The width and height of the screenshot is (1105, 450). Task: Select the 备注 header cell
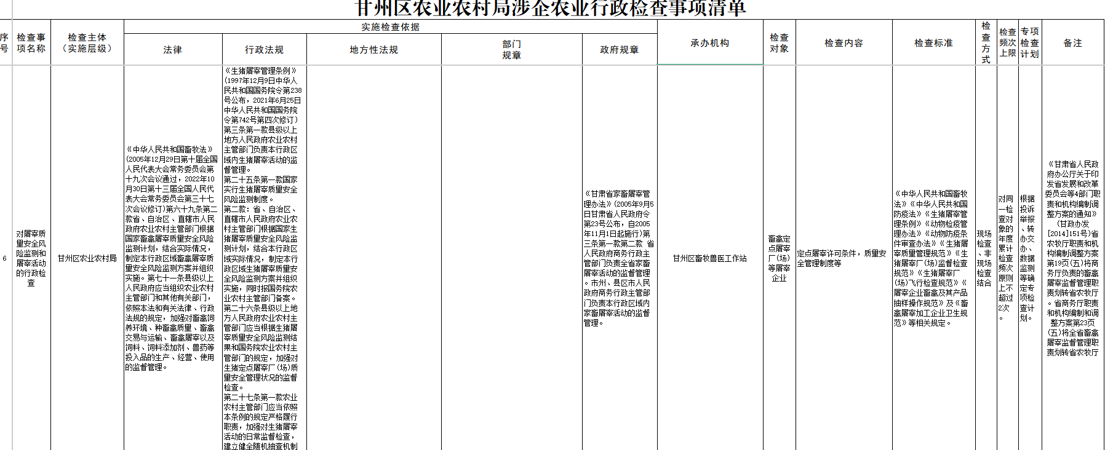tap(1072, 43)
